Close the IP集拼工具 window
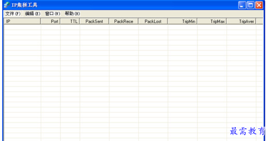This screenshot has height=141, width=268. 259,5
